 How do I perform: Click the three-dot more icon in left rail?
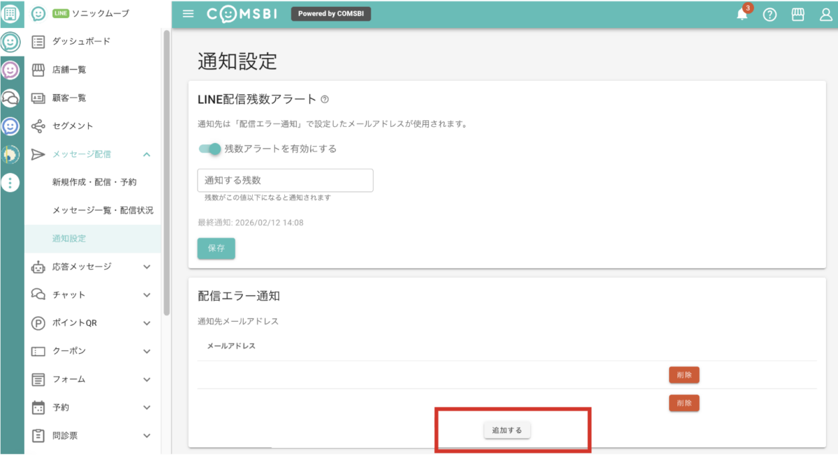[x=10, y=183]
